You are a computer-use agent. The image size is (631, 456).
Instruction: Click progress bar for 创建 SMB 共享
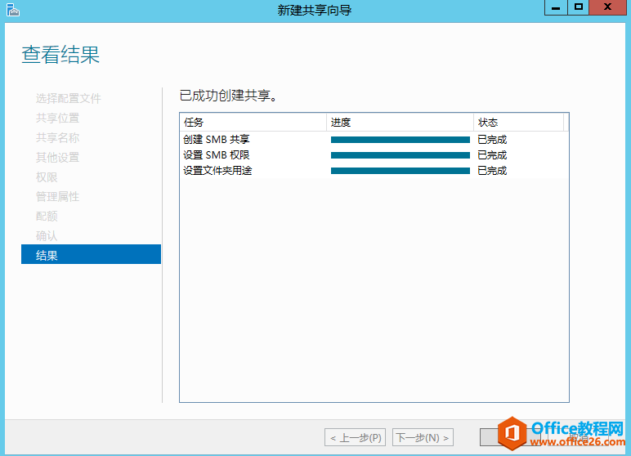(x=401, y=140)
